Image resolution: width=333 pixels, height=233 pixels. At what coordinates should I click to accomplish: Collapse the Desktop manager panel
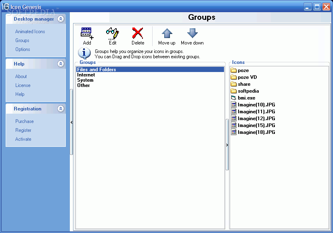tap(61, 19)
